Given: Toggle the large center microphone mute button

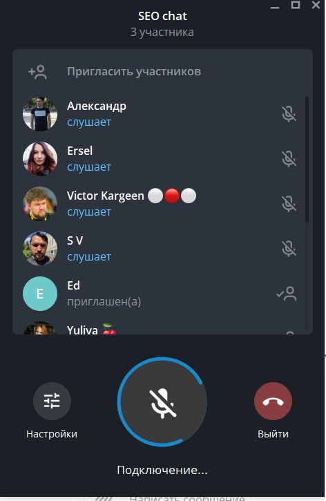Looking at the screenshot, I should (x=162, y=402).
